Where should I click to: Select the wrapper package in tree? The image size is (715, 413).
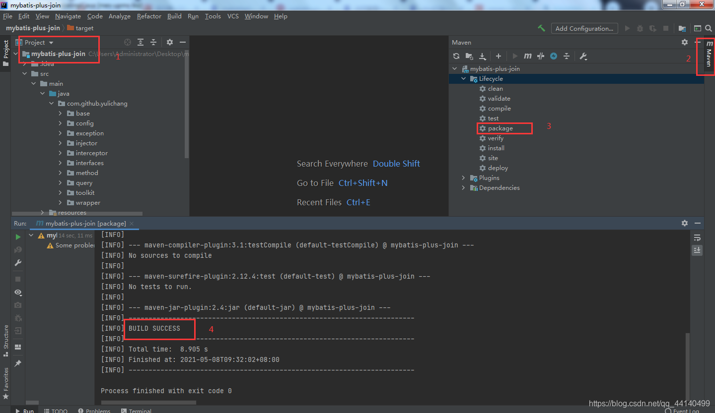coord(88,203)
